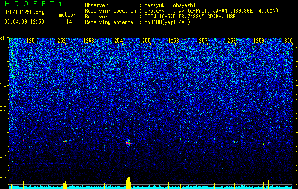This screenshot has height=189, width=298.
Task: Click the Ogata-vill. Akita-Pref. JAPAN location text
Action: point(211,11)
